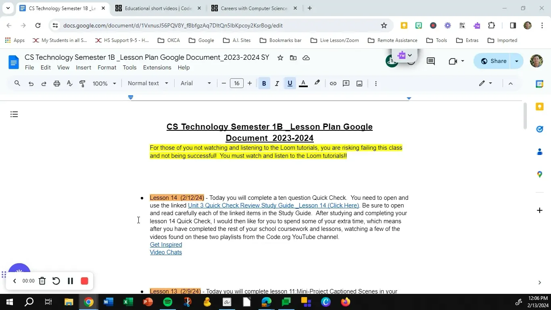
Task: Open Spotify from the taskbar
Action: click(x=168, y=302)
